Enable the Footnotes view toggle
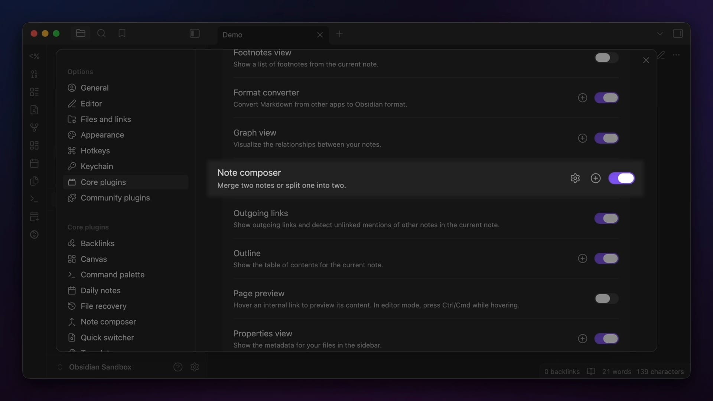The height and width of the screenshot is (401, 713). tap(606, 58)
